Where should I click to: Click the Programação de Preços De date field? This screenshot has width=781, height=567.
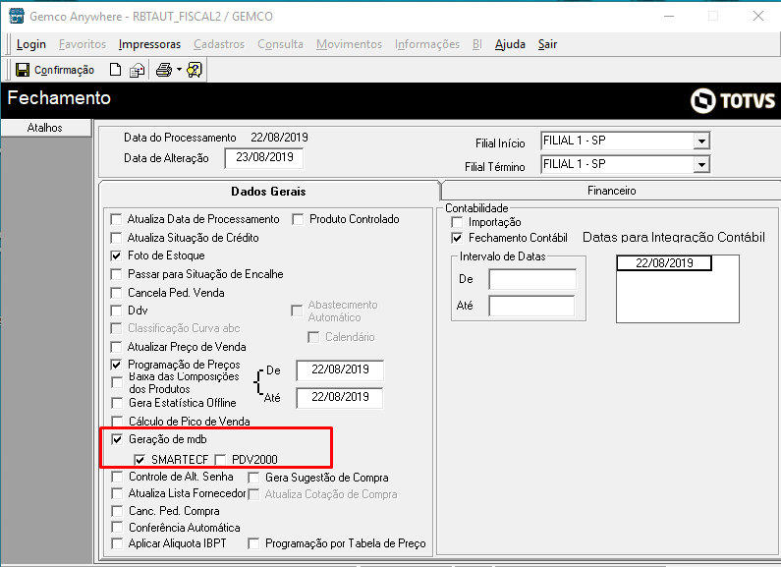(x=340, y=369)
